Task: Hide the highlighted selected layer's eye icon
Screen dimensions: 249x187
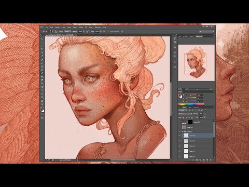Action: pyautogui.click(x=180, y=136)
